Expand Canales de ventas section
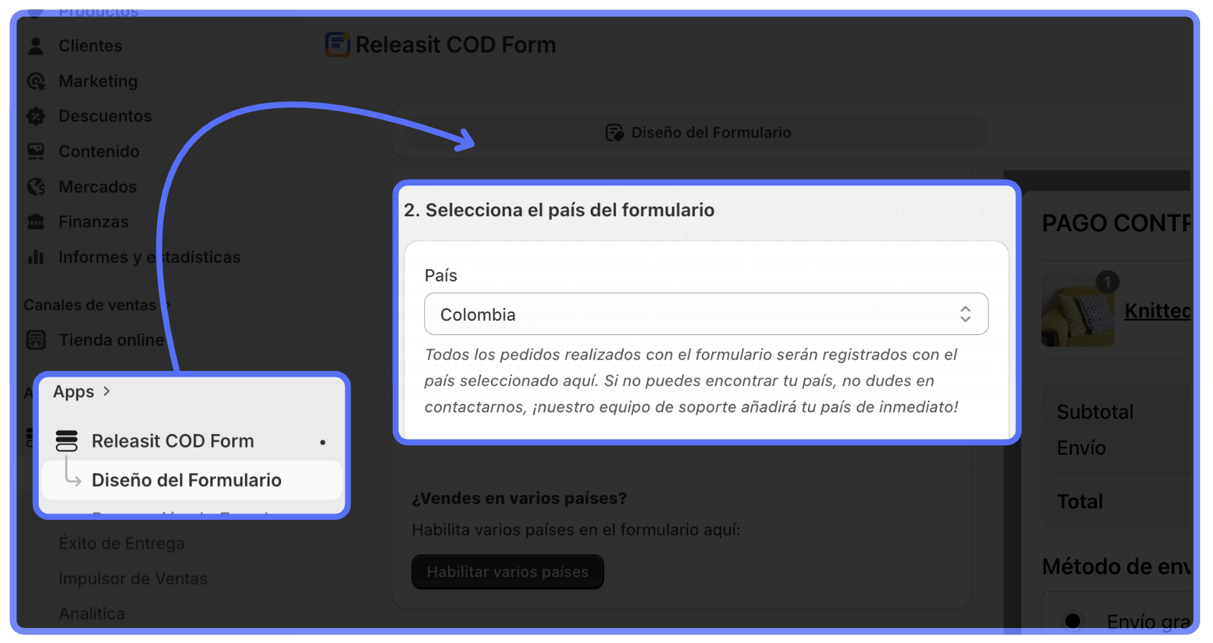The width and height of the screenshot is (1213, 643). tap(168, 305)
